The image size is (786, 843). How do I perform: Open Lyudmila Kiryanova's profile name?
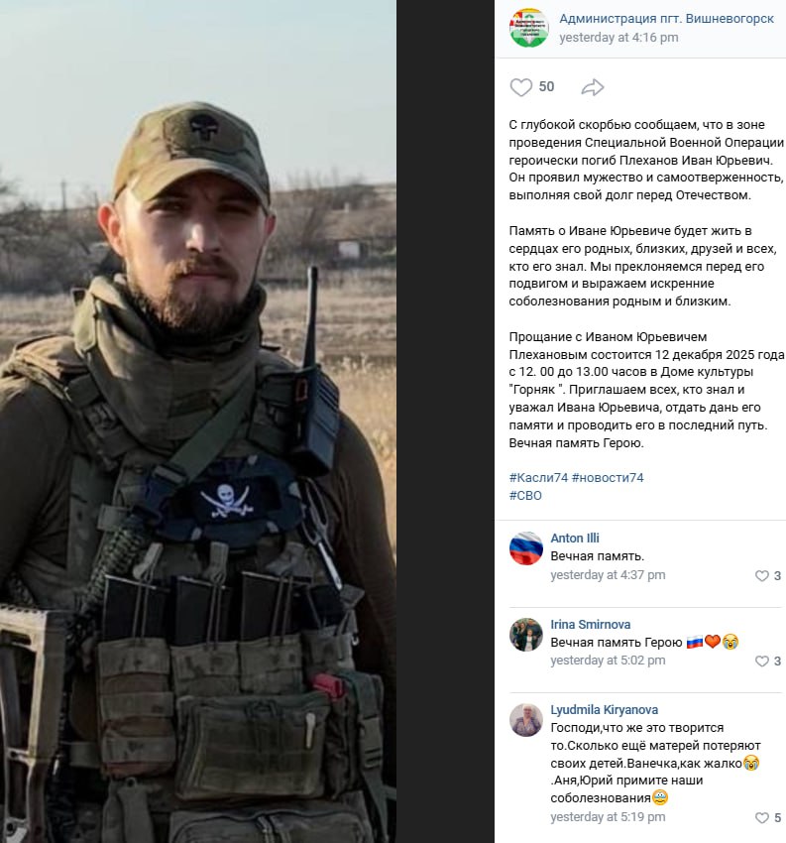[x=604, y=710]
